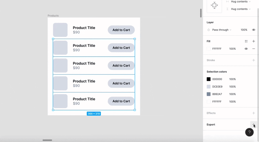Click the third row Add to Cart button
Screen dimensions: 259x142
[x=121, y=66]
